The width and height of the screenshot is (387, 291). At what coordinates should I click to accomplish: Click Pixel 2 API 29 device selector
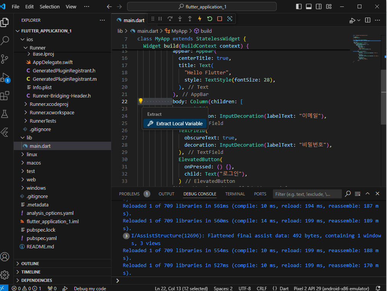(331, 288)
